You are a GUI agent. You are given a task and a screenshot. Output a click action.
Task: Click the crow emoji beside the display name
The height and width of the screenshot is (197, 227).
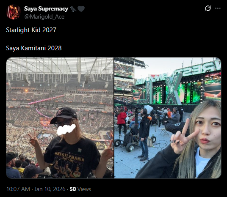[x=73, y=9]
